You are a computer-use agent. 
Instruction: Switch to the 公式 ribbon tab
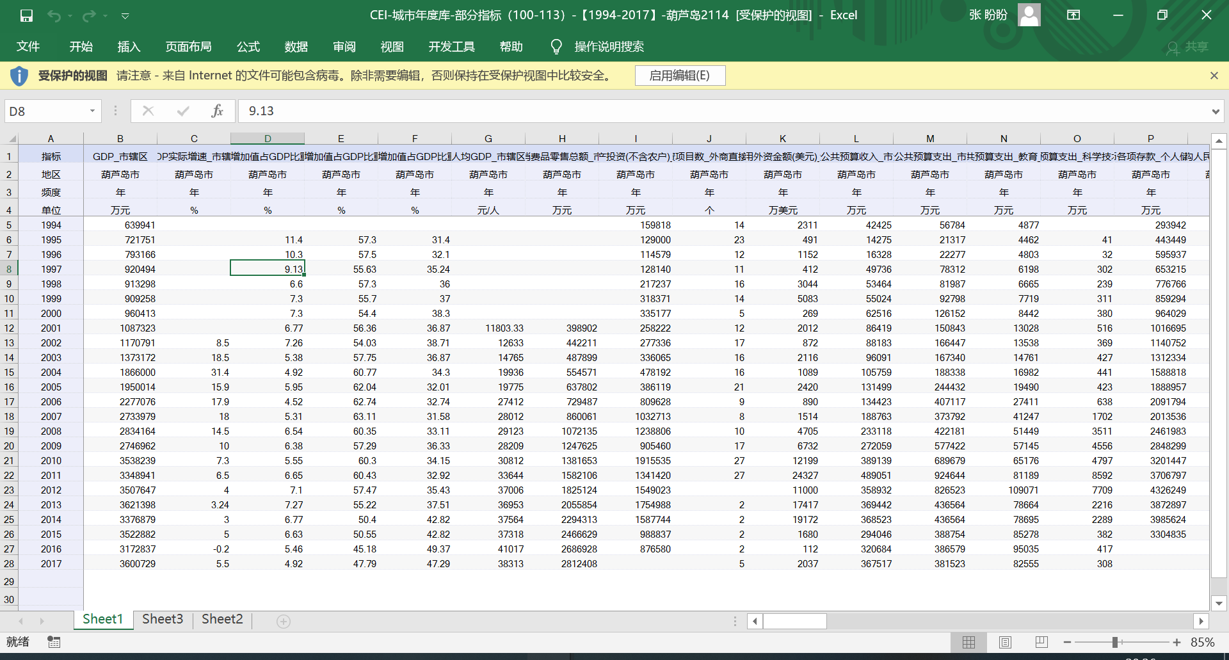pyautogui.click(x=248, y=47)
